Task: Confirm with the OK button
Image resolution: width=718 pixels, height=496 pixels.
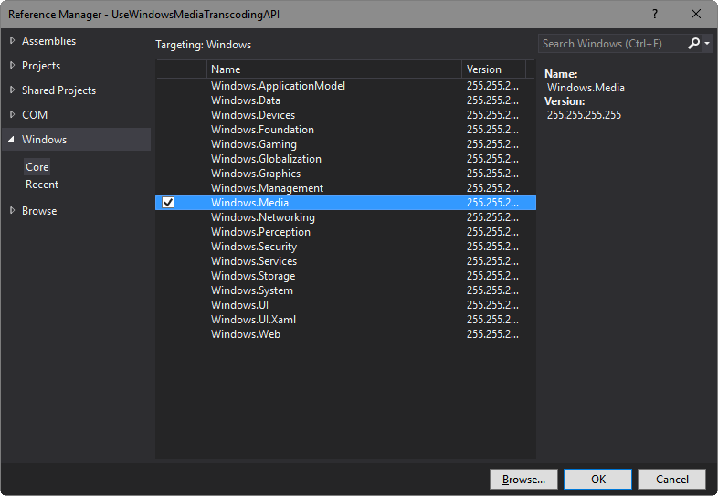Action: click(x=598, y=479)
